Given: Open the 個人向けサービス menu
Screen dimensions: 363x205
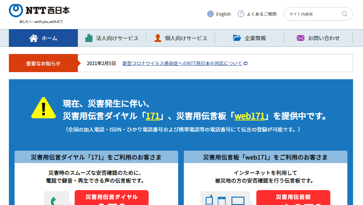Looking at the screenshot, I should click(x=181, y=38).
